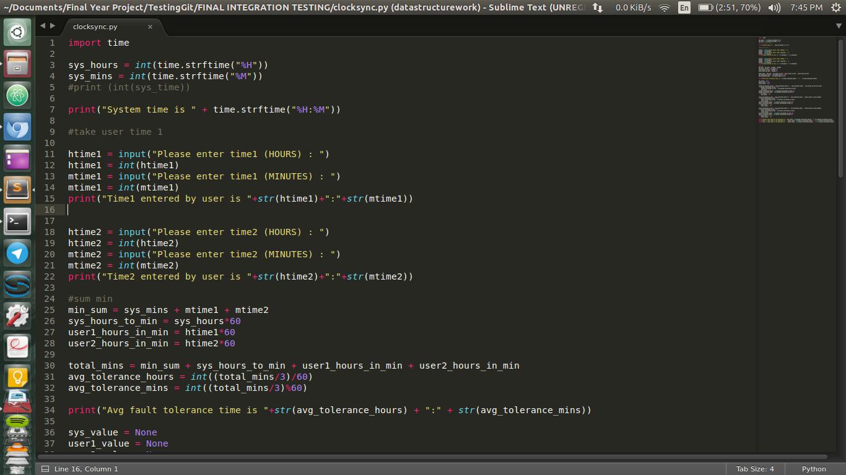
Task: Open the Tab Size: 4 indentation menu
Action: (755, 469)
